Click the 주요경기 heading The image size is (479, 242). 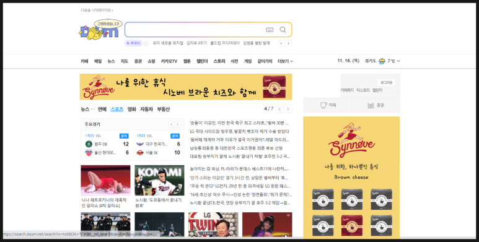coord(92,124)
